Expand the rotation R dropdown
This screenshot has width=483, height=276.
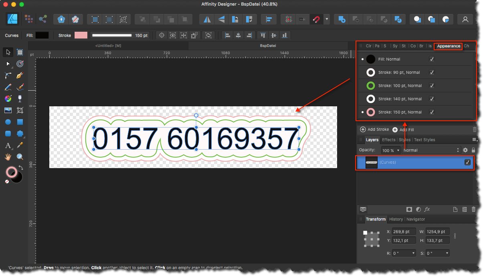coord(404,253)
